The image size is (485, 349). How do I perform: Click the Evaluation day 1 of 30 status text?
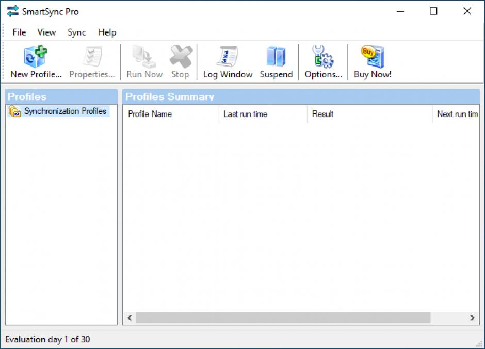pyautogui.click(x=47, y=339)
